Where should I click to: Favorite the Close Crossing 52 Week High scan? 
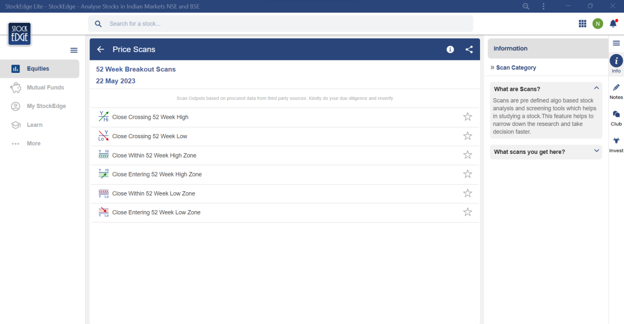468,117
